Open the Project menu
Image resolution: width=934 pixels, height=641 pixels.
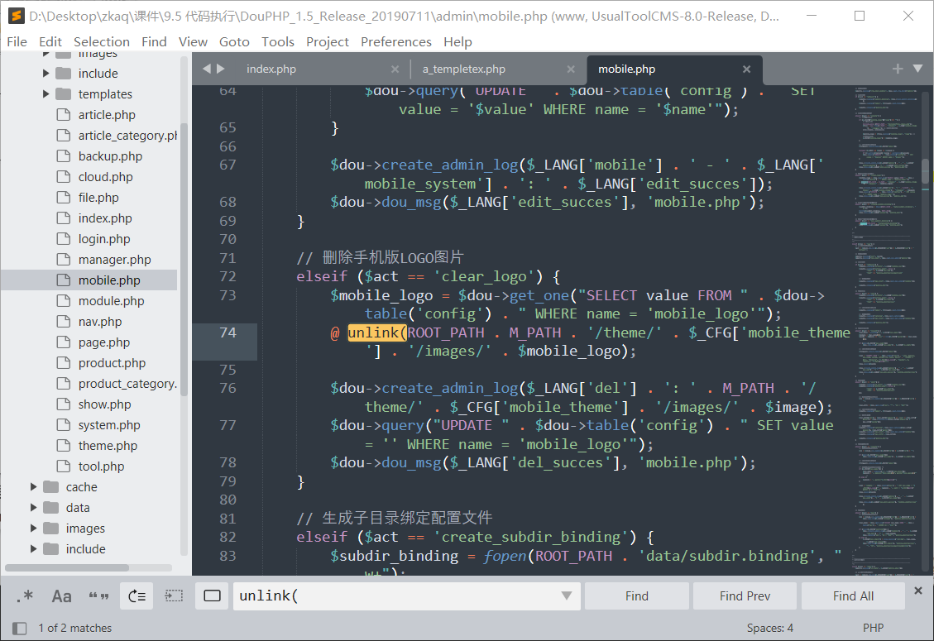(x=327, y=41)
